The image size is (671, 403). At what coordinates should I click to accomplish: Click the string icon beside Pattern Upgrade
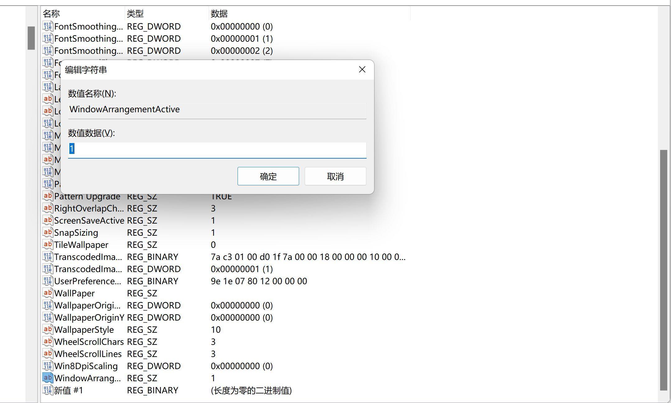(48, 196)
